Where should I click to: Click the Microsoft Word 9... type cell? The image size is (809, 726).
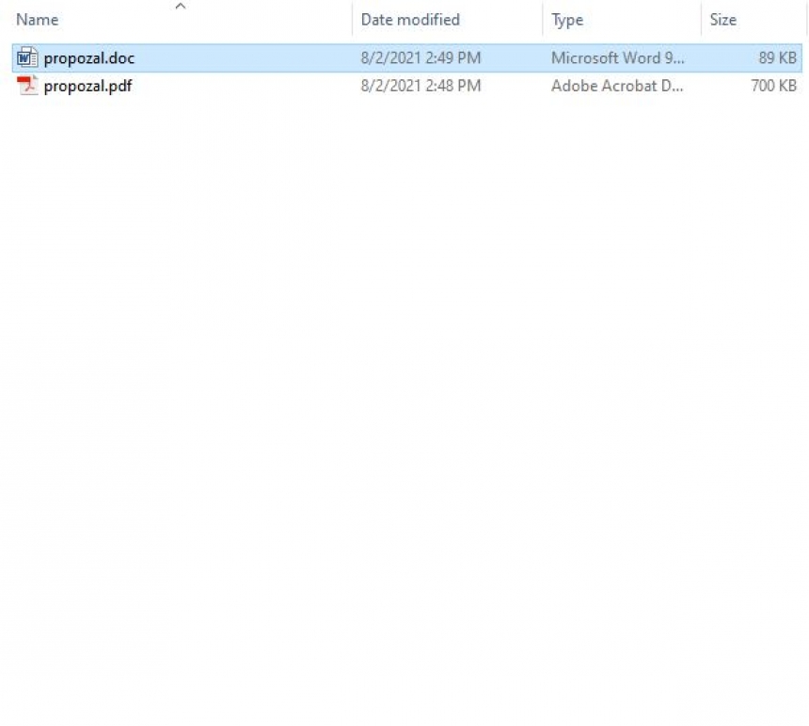click(x=618, y=57)
